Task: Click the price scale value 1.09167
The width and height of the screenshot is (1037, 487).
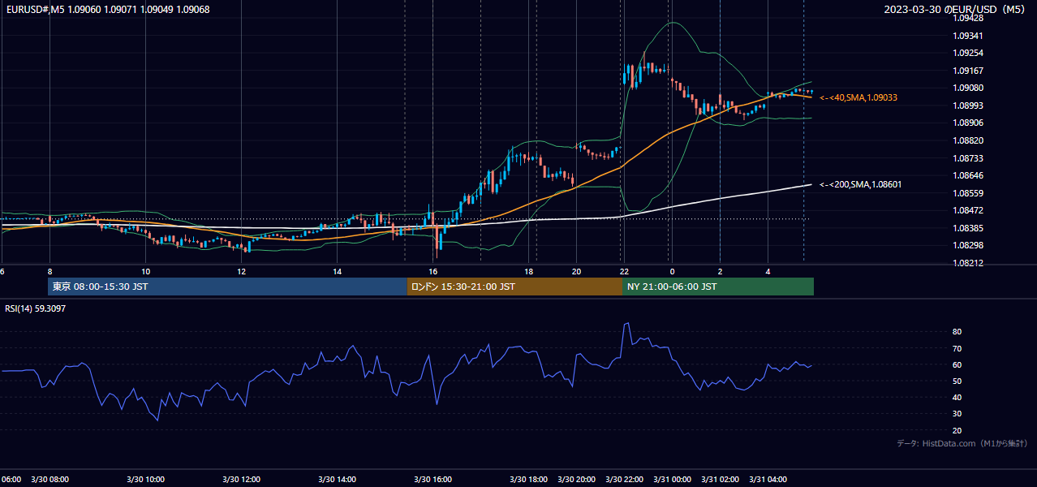Action: point(968,71)
